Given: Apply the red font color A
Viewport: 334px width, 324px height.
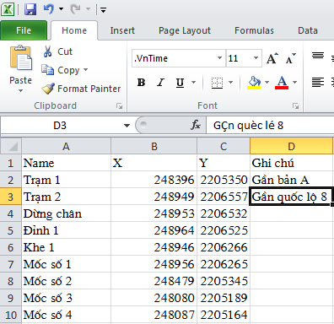Looking at the screenshot, I should (282, 83).
